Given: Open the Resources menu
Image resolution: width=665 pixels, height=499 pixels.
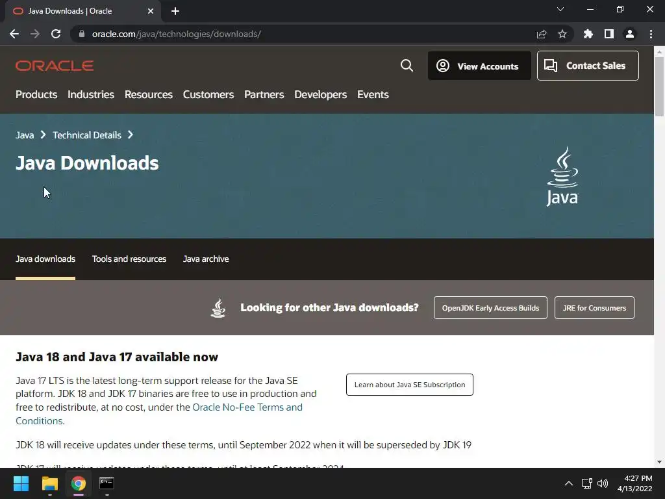Looking at the screenshot, I should pyautogui.click(x=149, y=95).
